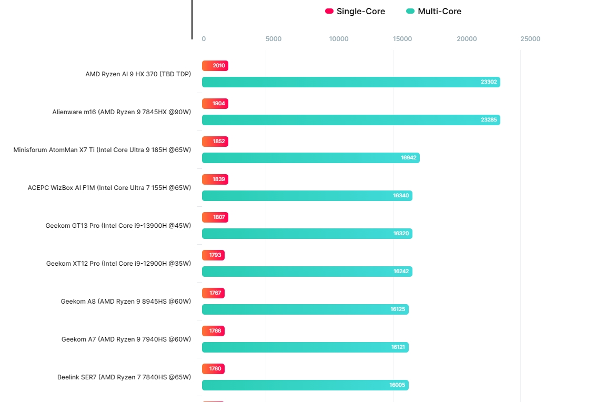Click the 1793 single-core bar

tap(213, 255)
